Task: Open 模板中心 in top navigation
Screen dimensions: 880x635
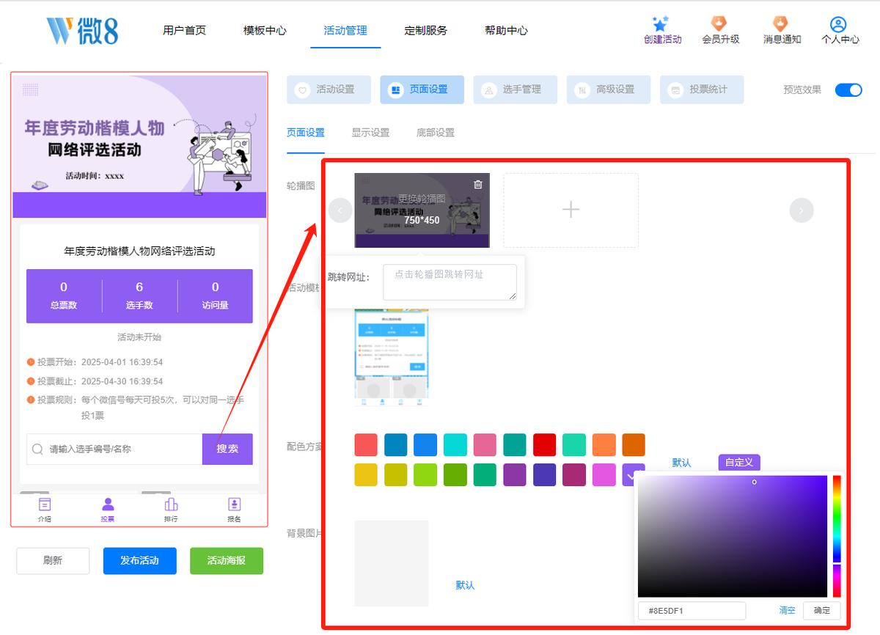Action: coord(265,31)
